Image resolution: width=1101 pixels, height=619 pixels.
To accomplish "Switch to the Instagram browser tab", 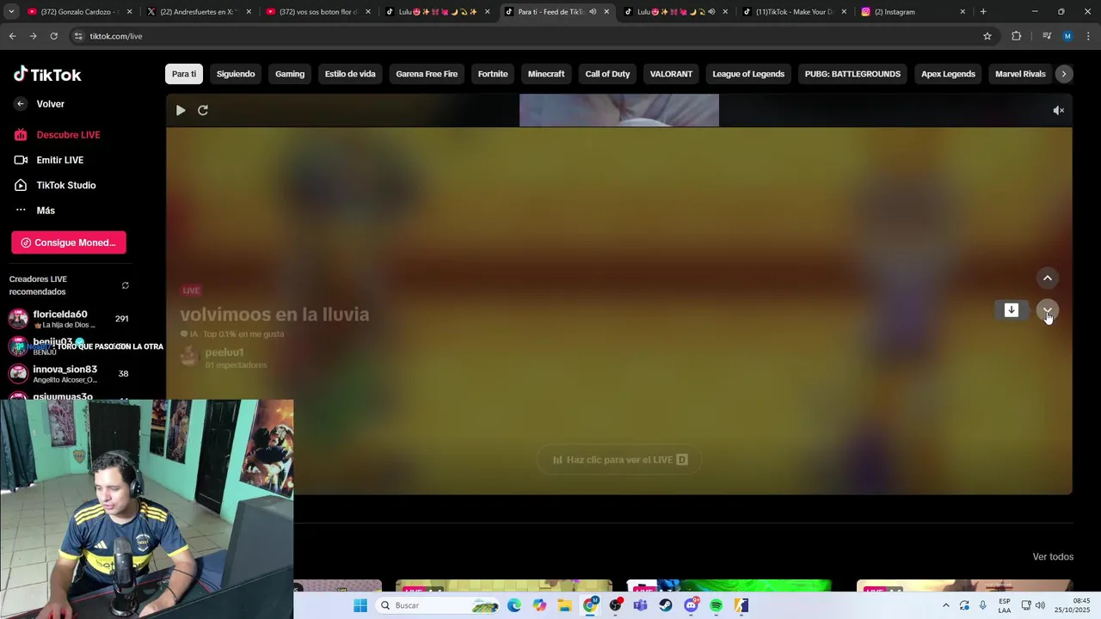I will pos(912,12).
